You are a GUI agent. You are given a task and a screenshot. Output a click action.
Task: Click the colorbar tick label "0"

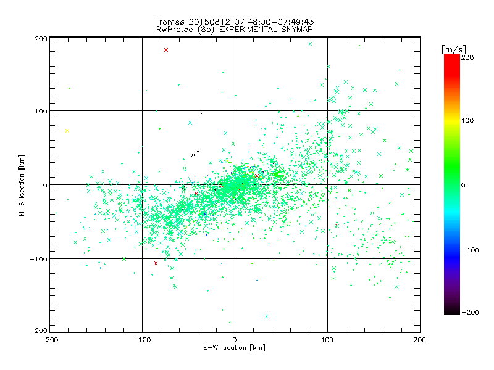pos(463,185)
